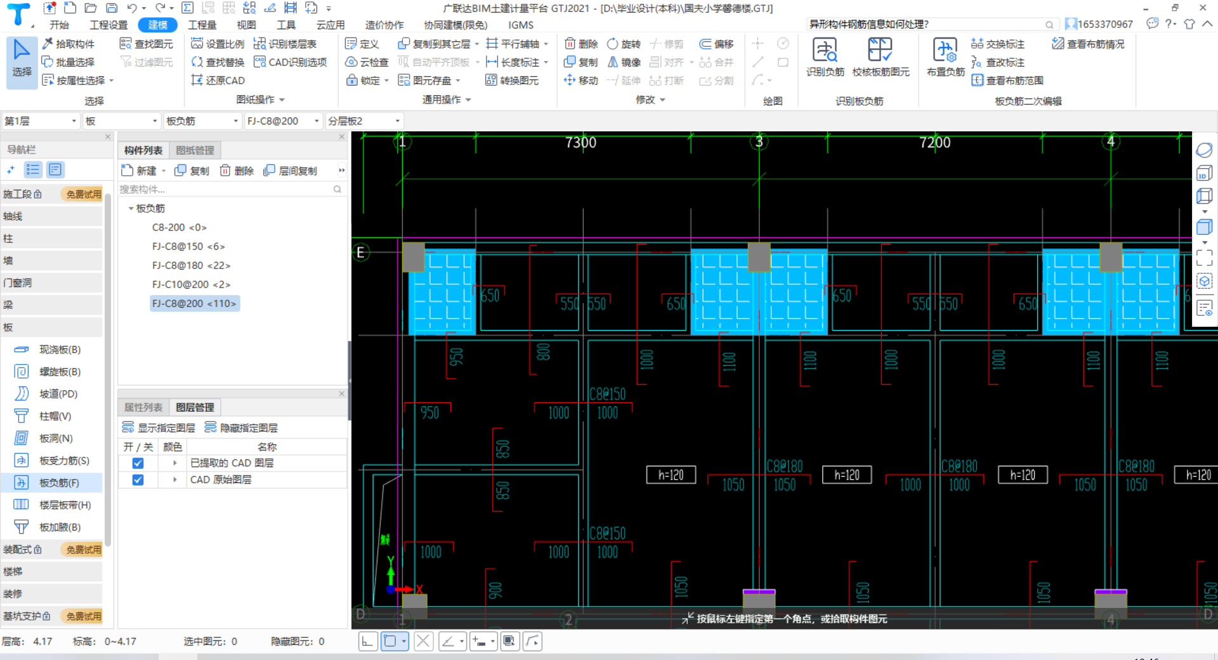Click the cross snap icon in bottom toolbar
Viewport: 1218px width, 660px height.
pos(423,642)
